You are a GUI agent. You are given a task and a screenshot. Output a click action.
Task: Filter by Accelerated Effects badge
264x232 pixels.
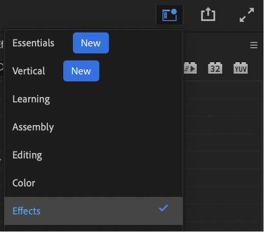(190, 68)
